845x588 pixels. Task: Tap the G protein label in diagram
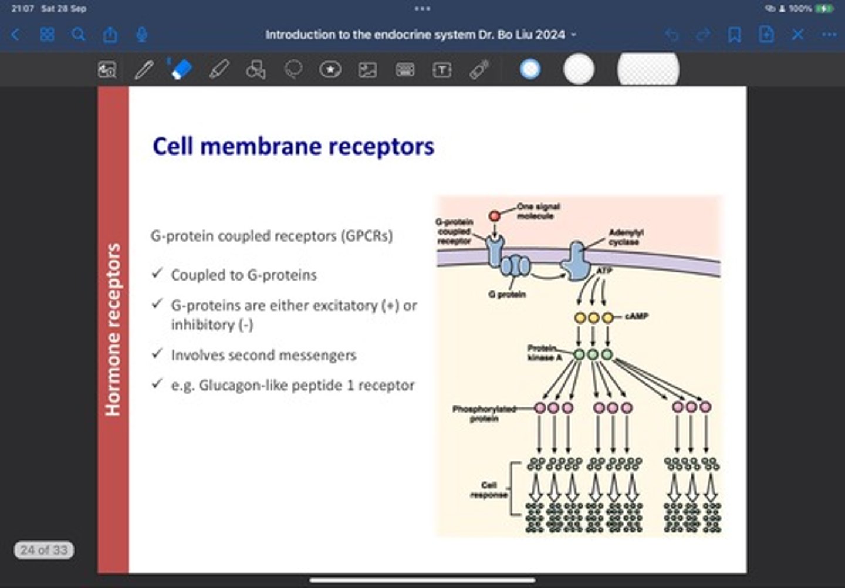point(507,294)
